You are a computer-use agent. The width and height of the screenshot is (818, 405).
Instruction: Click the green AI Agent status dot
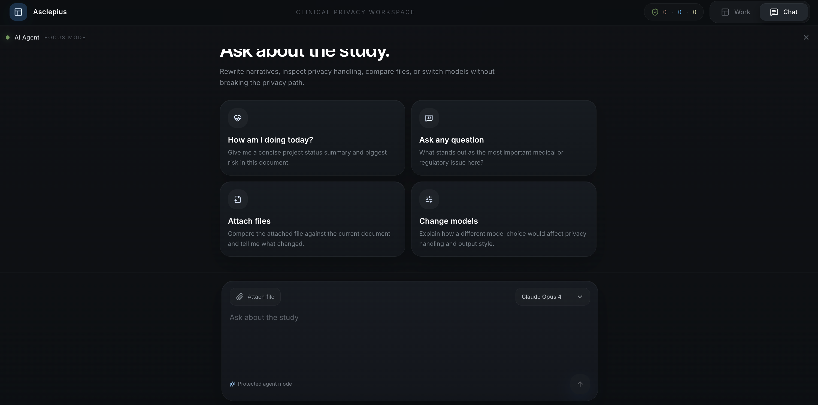click(8, 38)
